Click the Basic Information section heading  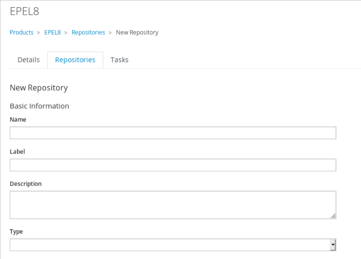(39, 106)
